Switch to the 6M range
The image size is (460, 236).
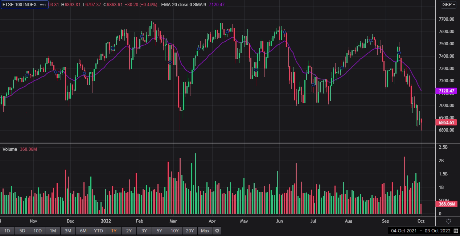coord(83,231)
